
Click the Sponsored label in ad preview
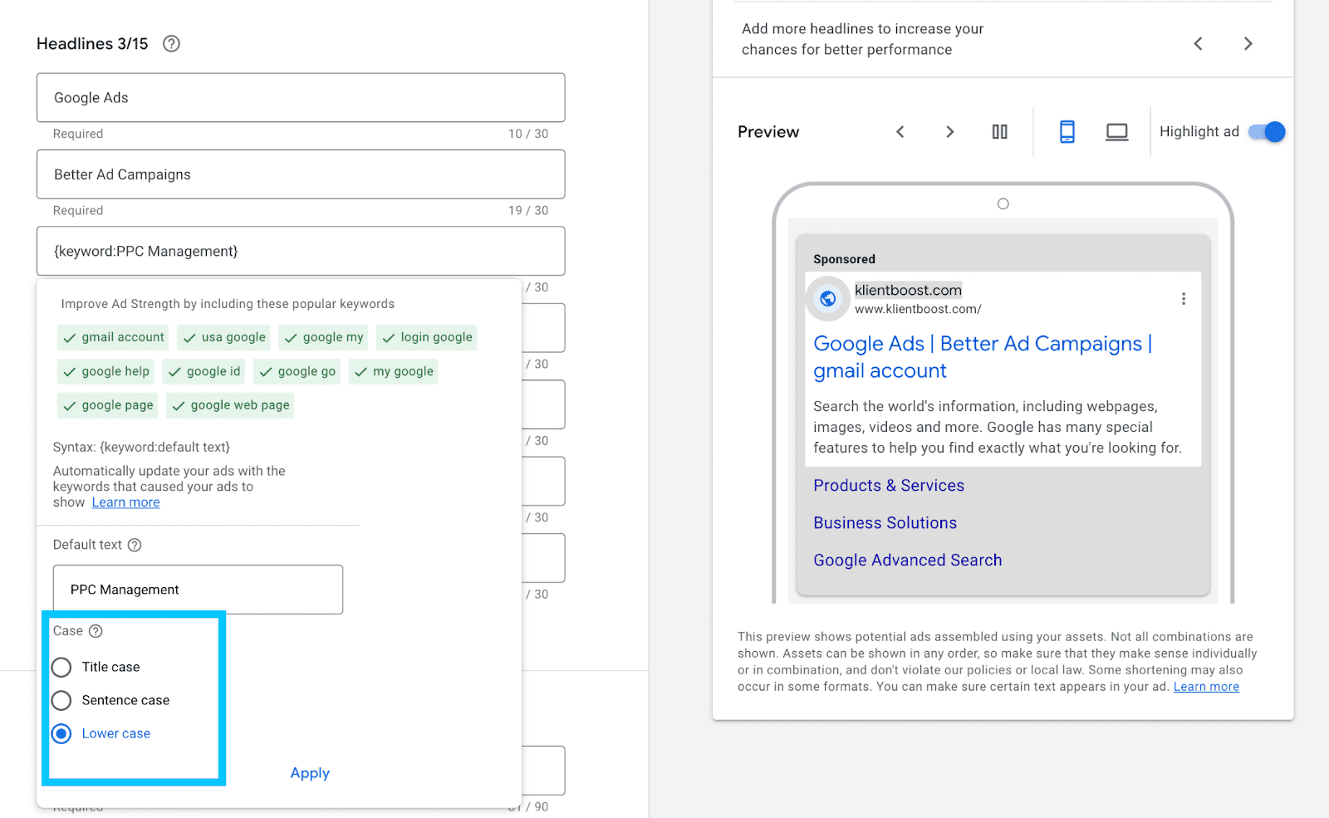pos(844,259)
